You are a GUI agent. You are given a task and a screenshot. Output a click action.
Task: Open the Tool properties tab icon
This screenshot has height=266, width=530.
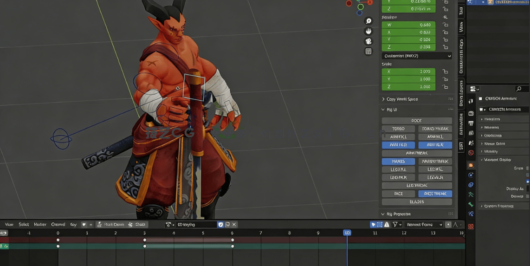pos(471,101)
